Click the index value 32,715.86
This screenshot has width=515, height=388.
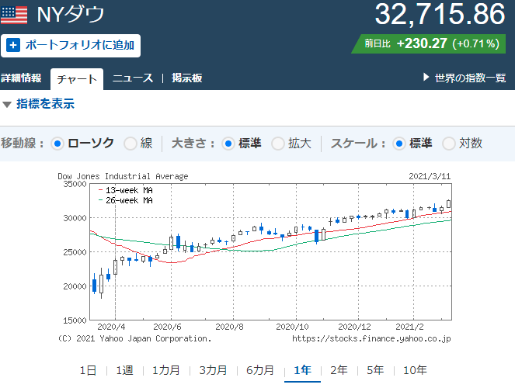point(440,14)
